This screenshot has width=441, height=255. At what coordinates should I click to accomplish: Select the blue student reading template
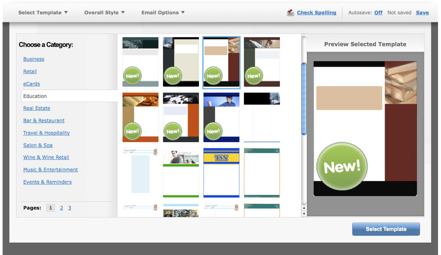click(221, 117)
